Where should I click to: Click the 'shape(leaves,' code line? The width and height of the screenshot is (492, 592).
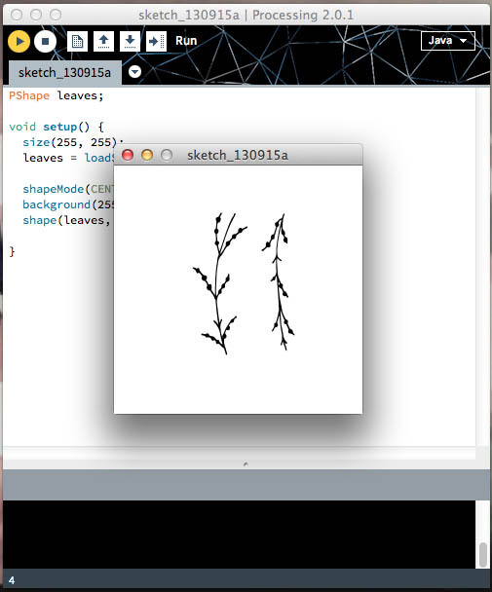pos(66,220)
